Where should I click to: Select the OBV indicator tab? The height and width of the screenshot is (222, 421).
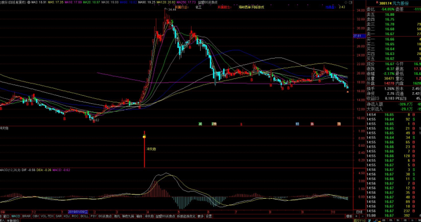coord(36,216)
